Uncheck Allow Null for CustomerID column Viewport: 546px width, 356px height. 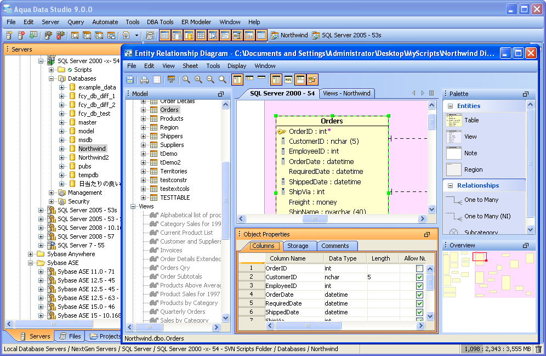point(419,277)
